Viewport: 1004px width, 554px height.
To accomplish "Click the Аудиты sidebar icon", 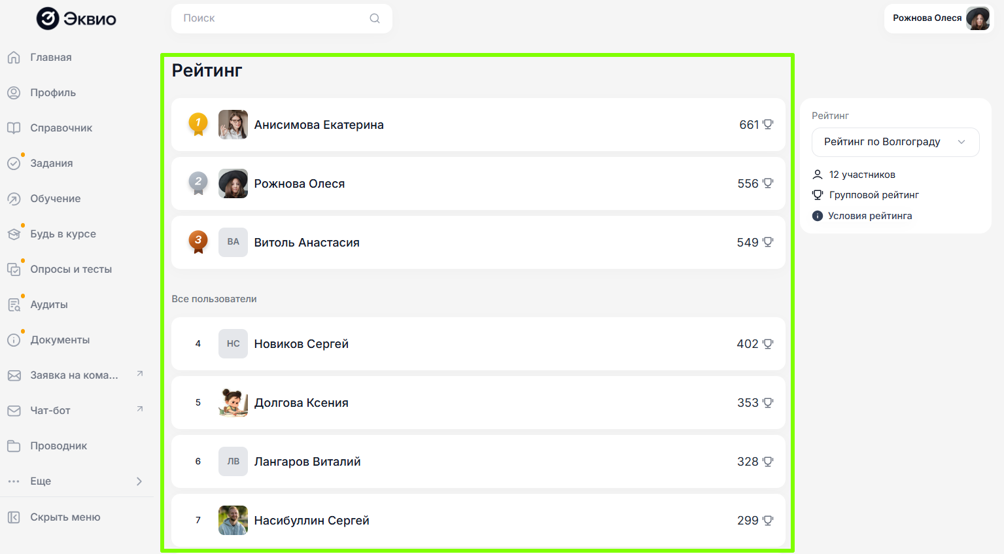I will click(14, 305).
